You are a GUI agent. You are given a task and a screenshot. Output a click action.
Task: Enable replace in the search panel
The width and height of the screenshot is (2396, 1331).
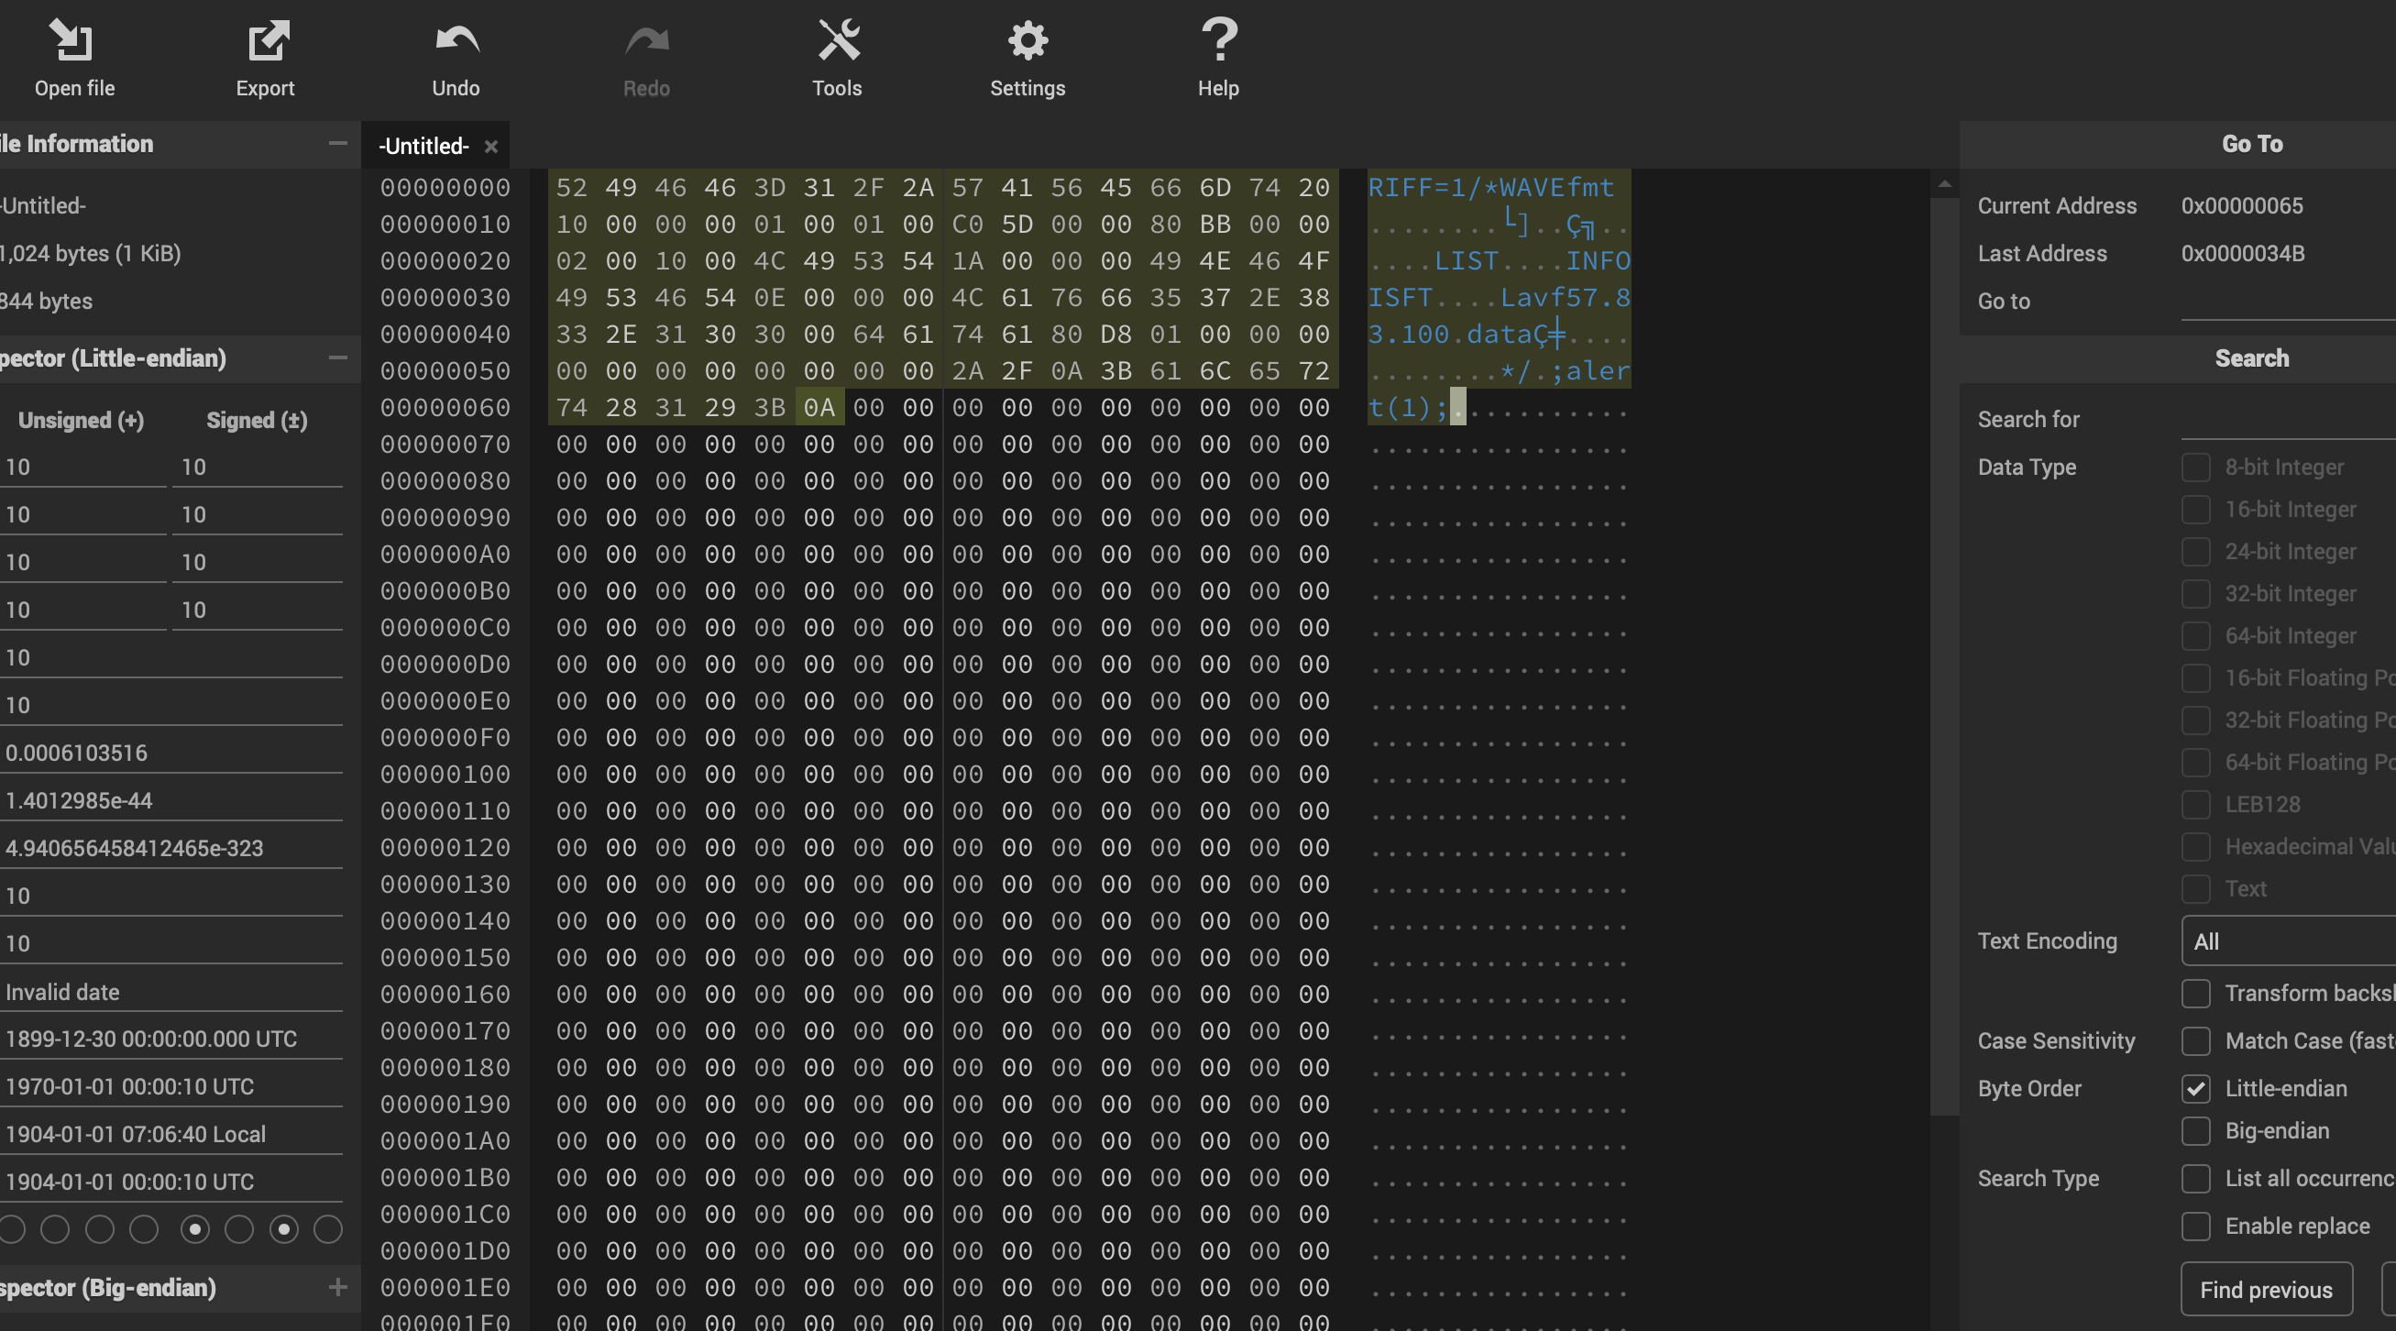point(2197,1226)
